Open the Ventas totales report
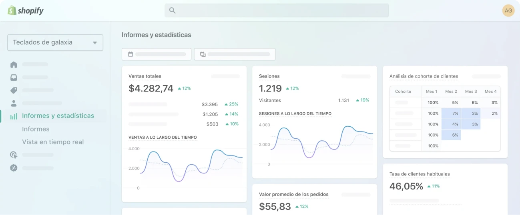 pyautogui.click(x=145, y=76)
